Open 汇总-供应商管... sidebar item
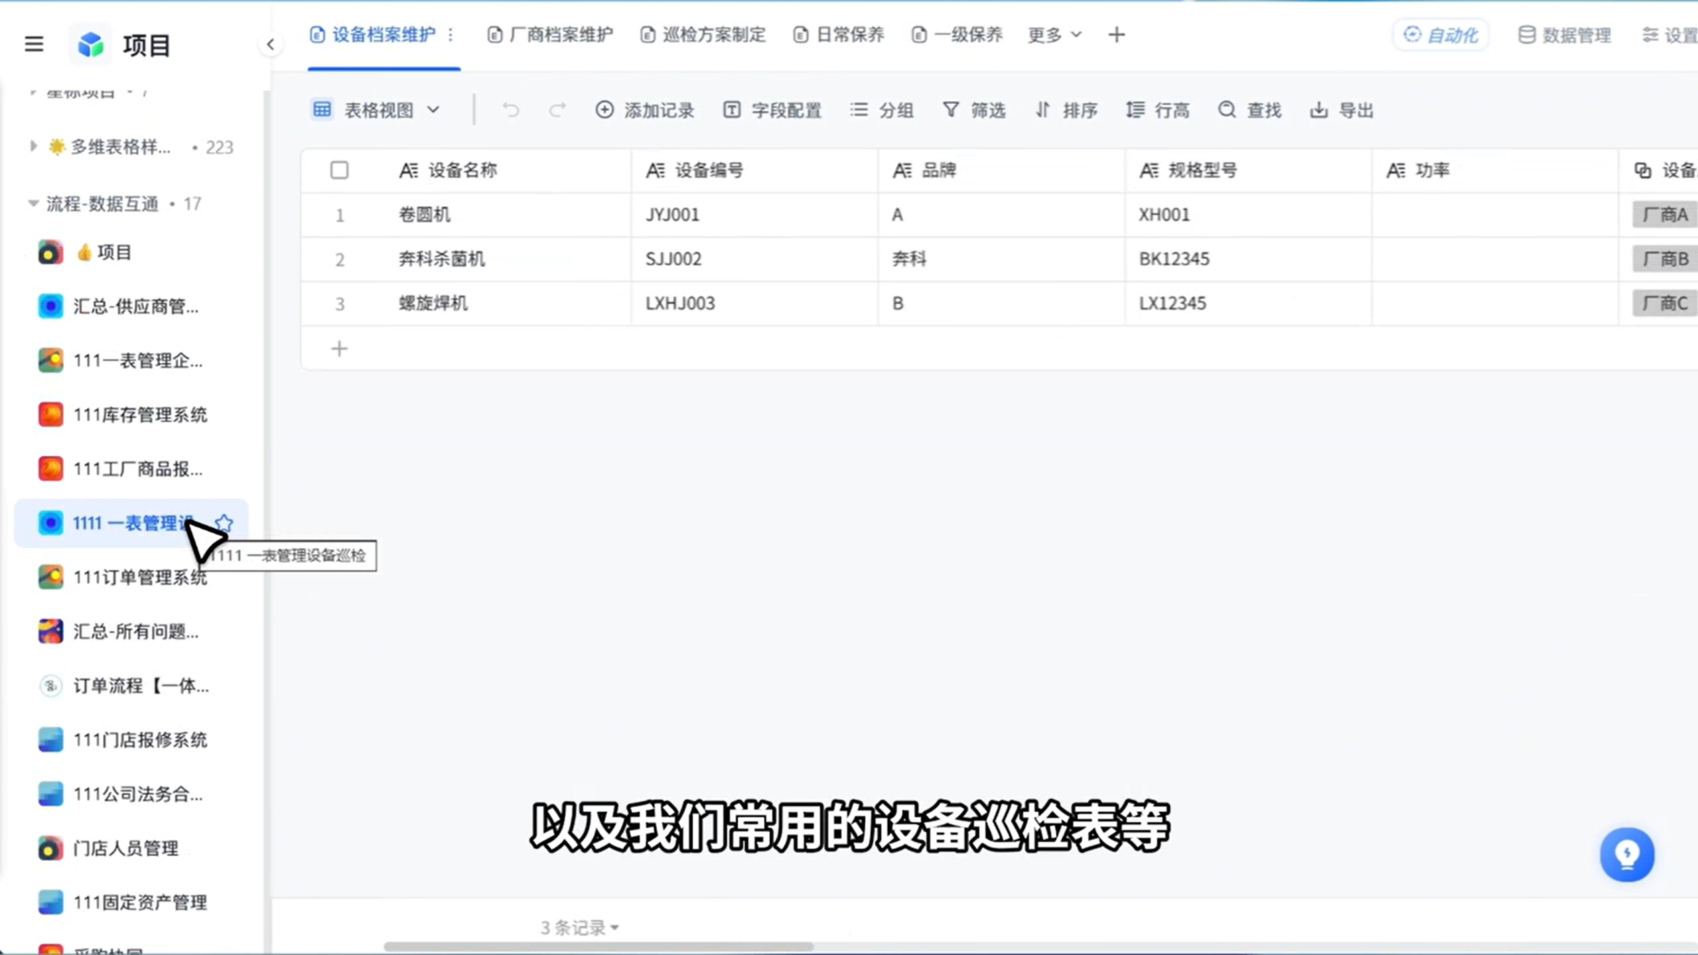The height and width of the screenshot is (955, 1698). point(131,306)
